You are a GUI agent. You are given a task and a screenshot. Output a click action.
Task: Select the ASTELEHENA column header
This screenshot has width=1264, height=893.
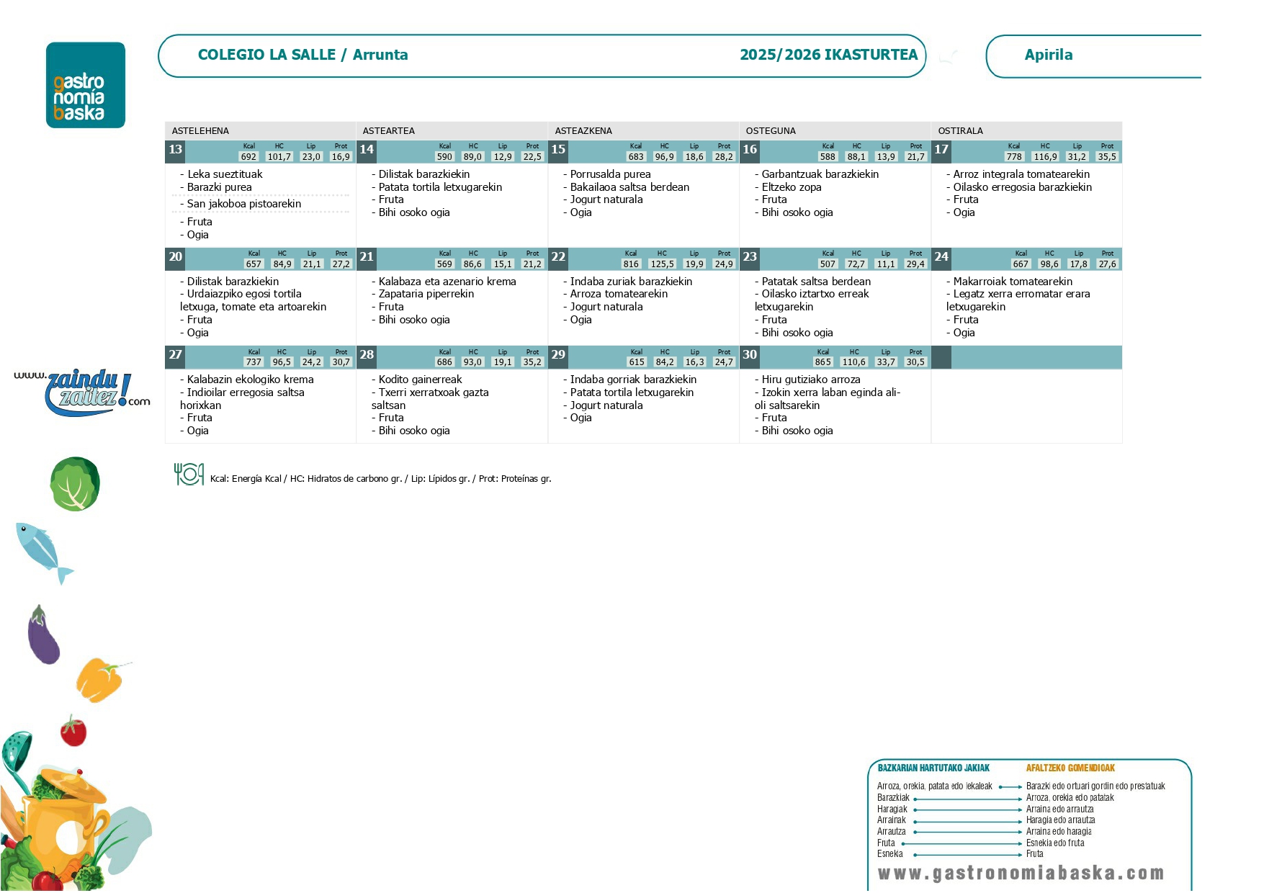(x=200, y=131)
